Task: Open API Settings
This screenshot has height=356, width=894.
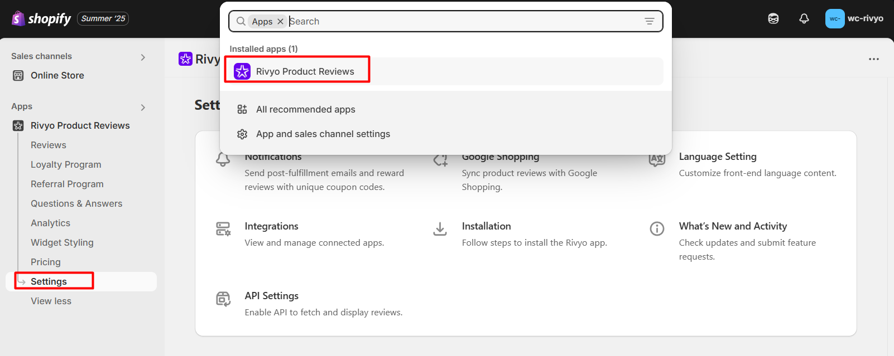Action: 271,296
